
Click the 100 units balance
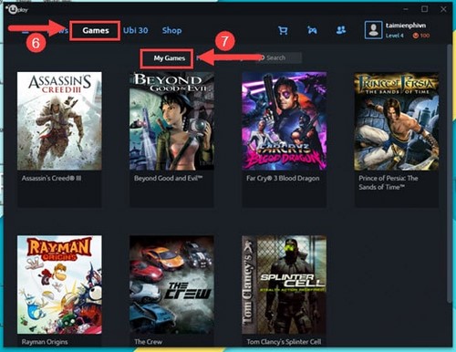425,36
